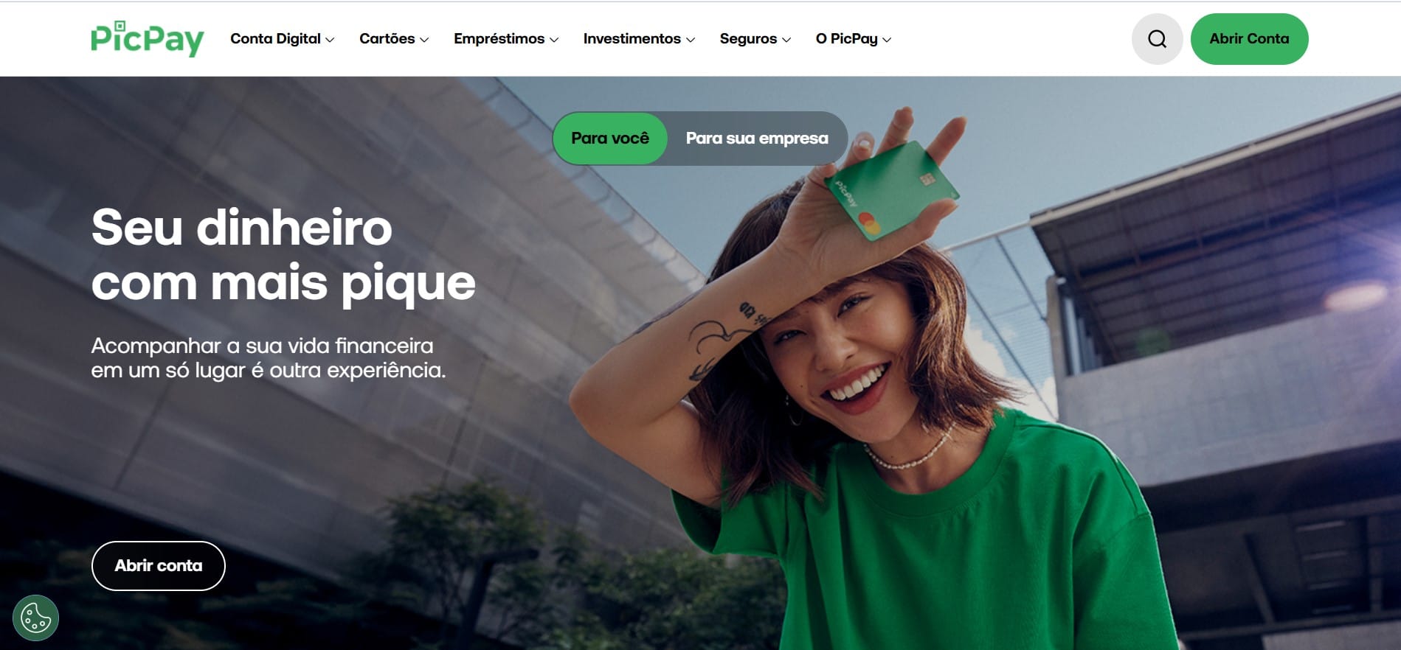
Task: Open the O PicPay menu
Action: (854, 39)
